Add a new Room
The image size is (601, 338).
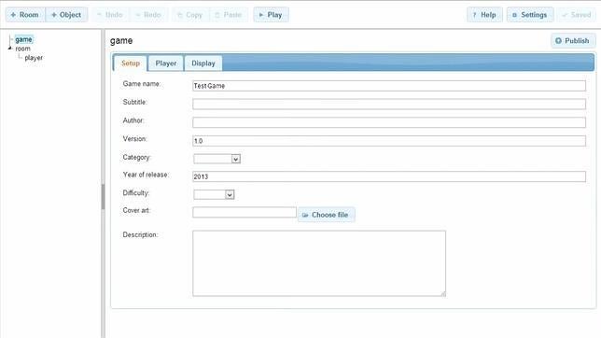pos(25,15)
